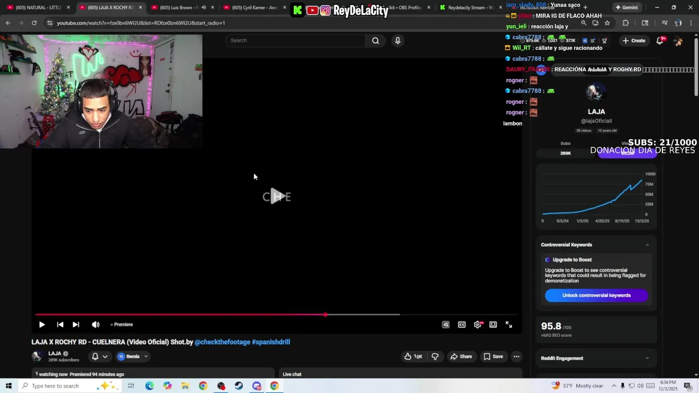The image size is (699, 393).
Task: Open Task View on the taskbar
Action: (x=131, y=386)
